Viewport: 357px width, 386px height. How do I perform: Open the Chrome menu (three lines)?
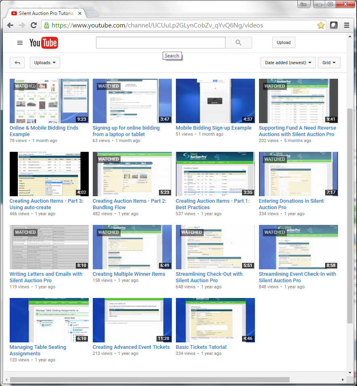(347, 25)
